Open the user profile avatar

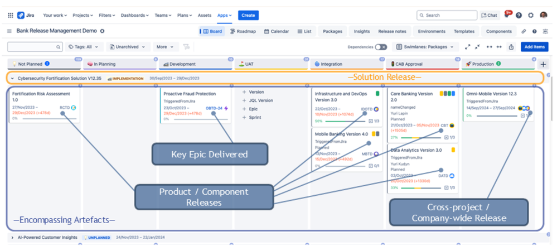(544, 15)
